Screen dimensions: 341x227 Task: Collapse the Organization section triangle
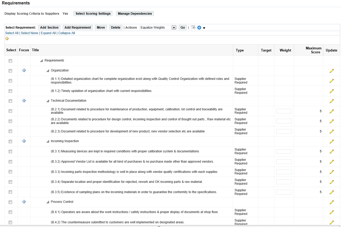click(48, 71)
